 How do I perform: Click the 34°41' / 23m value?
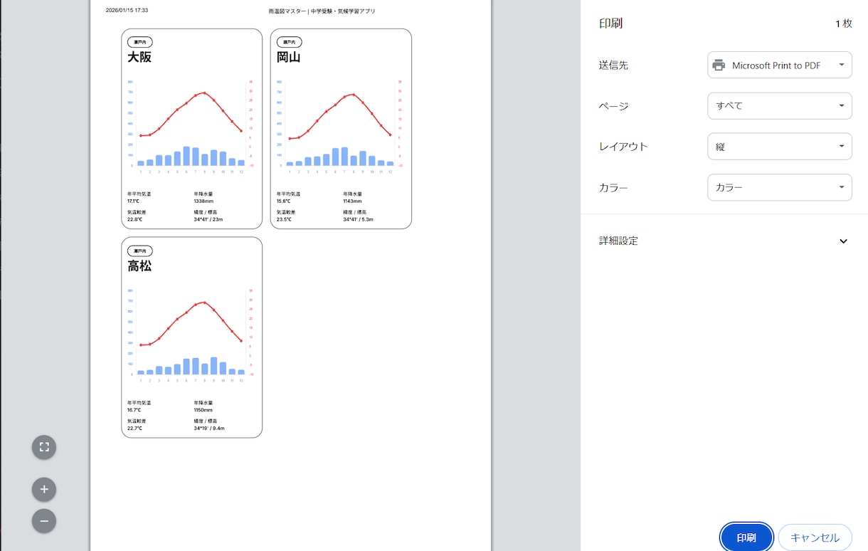pyautogui.click(x=208, y=219)
